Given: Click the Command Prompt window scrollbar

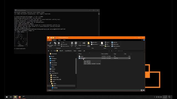Looking at the screenshot, I should (99, 14).
